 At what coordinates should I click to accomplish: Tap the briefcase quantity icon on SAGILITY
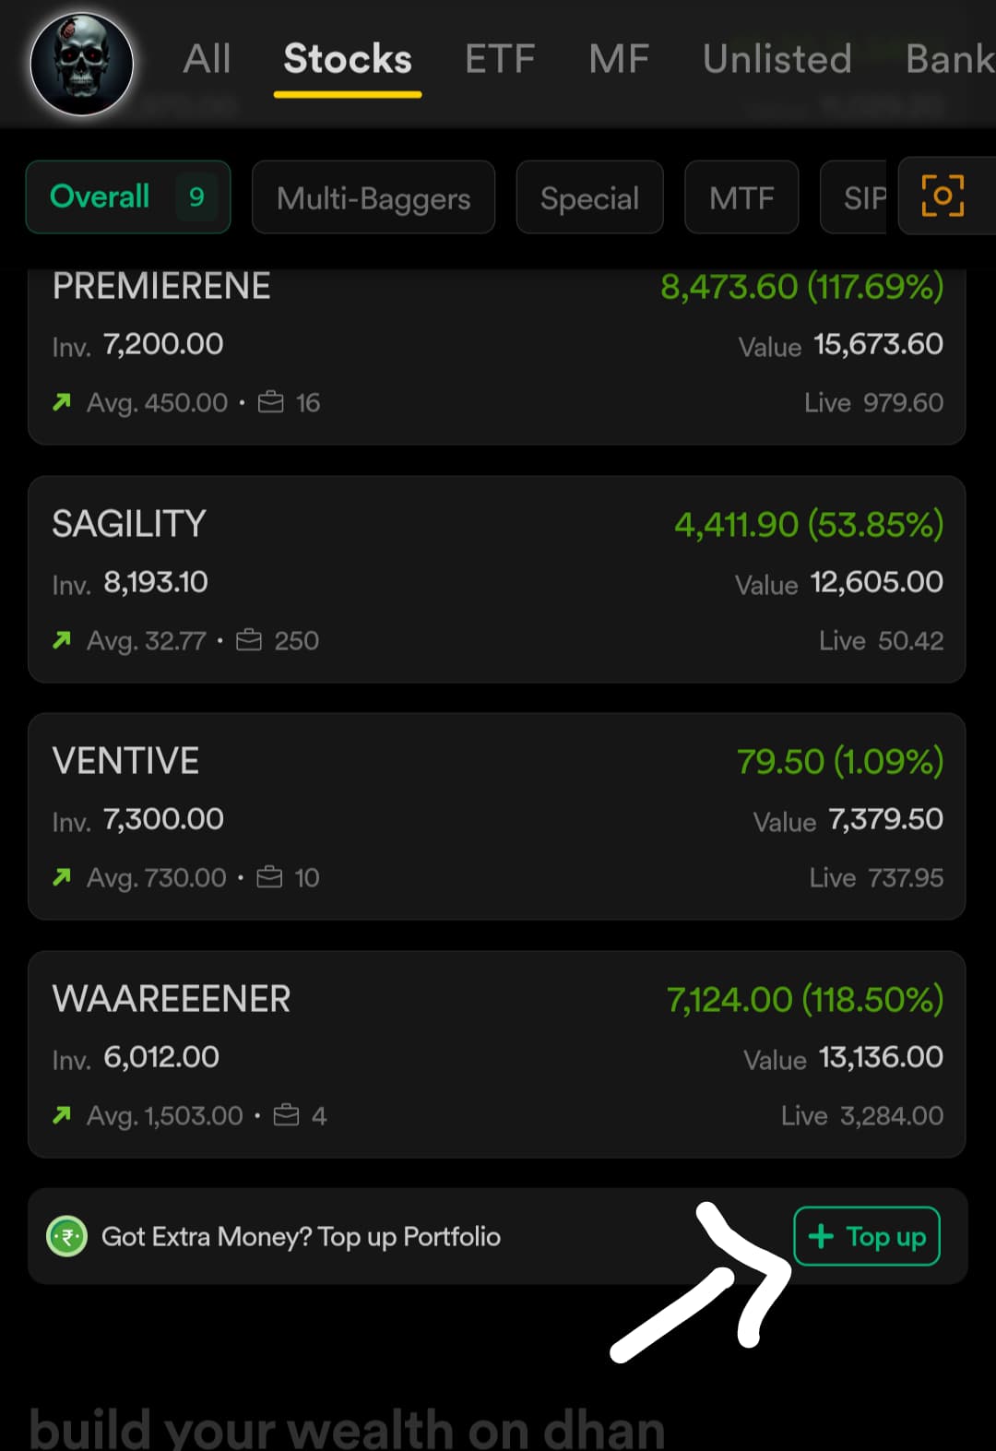tap(249, 640)
